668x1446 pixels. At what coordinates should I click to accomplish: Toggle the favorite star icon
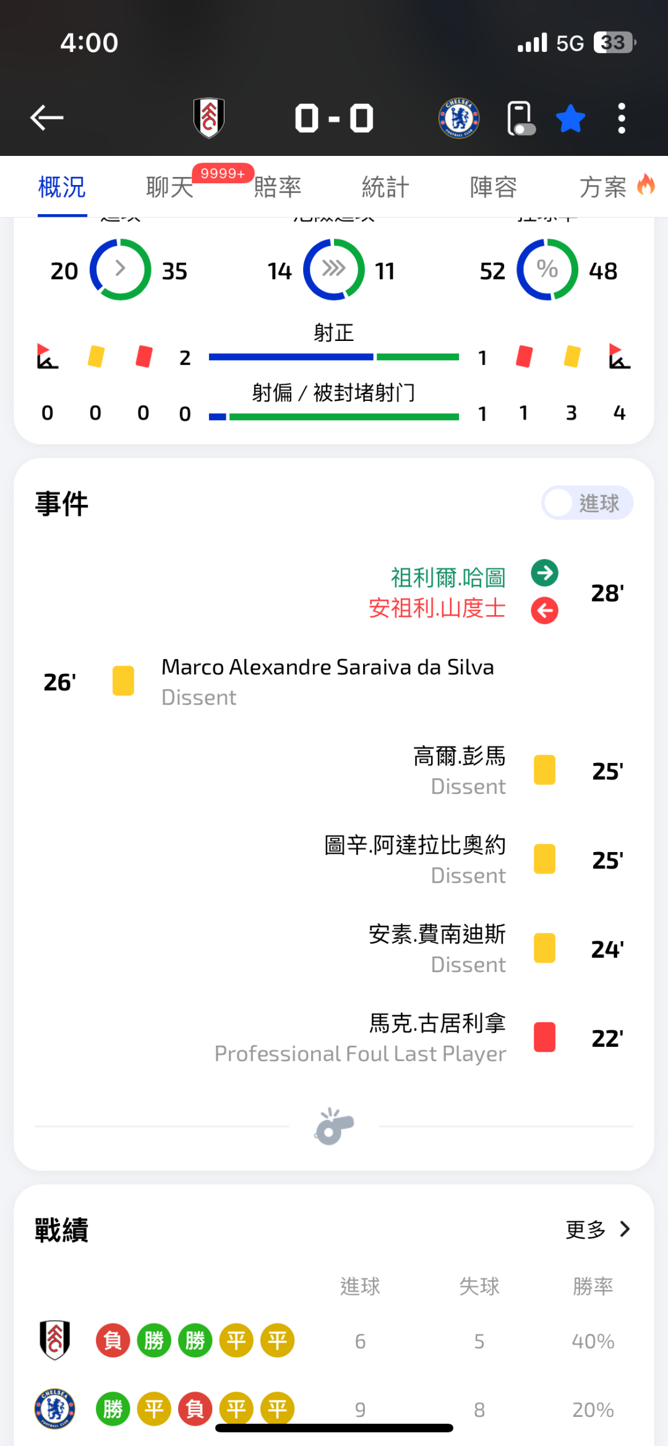coord(570,118)
